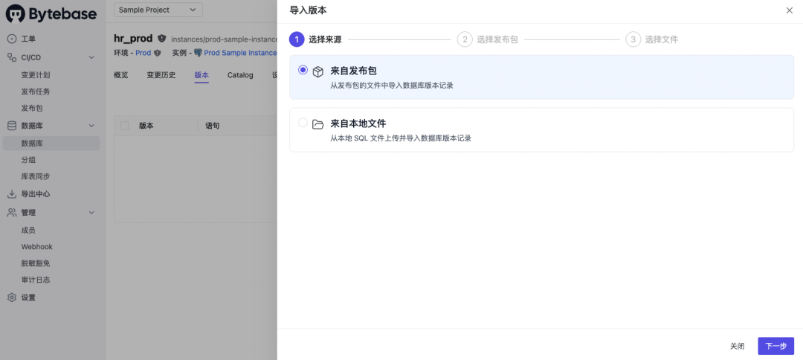Viewport: 803px width, 360px height.
Task: Open the Sample Project dropdown
Action: coord(158,10)
